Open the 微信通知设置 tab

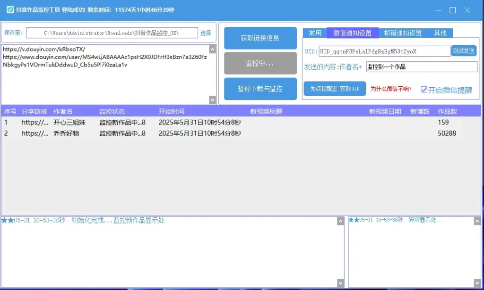point(353,33)
